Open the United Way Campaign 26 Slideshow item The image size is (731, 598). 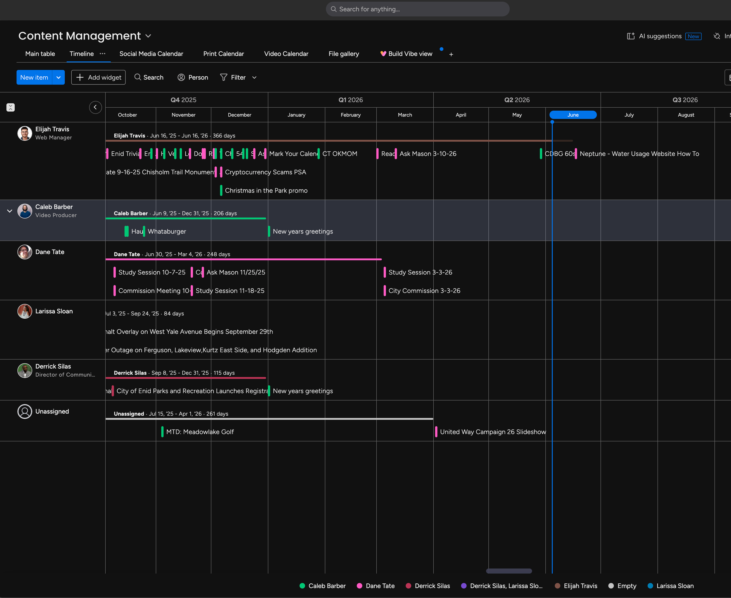coord(491,432)
